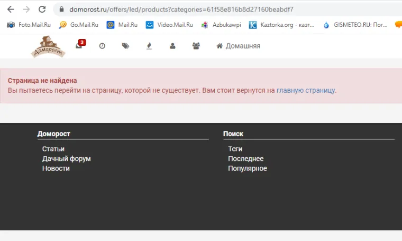
Task: Open the Домашняя menu item
Action: pos(238,46)
